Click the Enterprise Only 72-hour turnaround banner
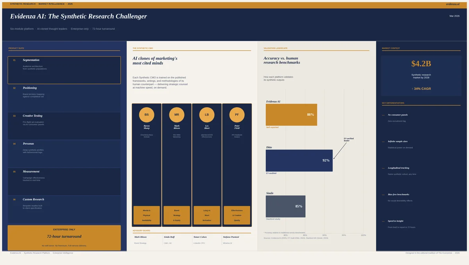 (64, 237)
